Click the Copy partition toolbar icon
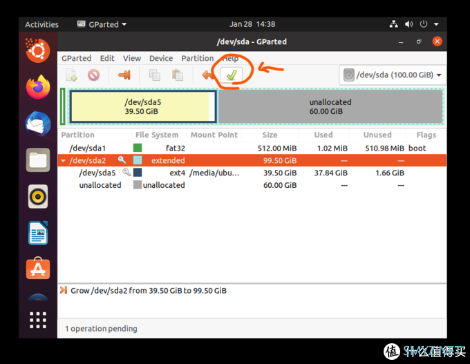The image size is (470, 364). coord(155,75)
